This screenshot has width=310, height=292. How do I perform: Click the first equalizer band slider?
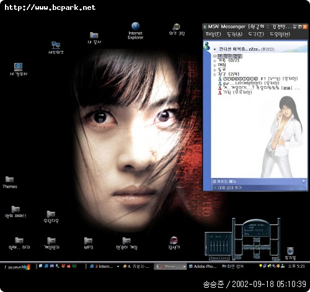click(x=211, y=246)
